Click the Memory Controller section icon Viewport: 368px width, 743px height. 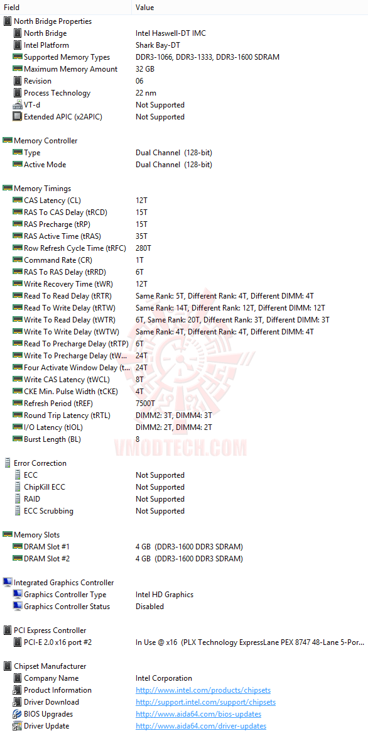[x=8, y=140]
